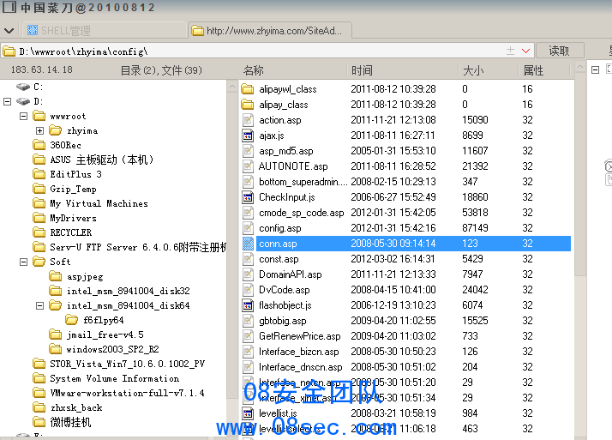Select the f6flpy64 folder icon
The image size is (612, 440).
pos(71,320)
